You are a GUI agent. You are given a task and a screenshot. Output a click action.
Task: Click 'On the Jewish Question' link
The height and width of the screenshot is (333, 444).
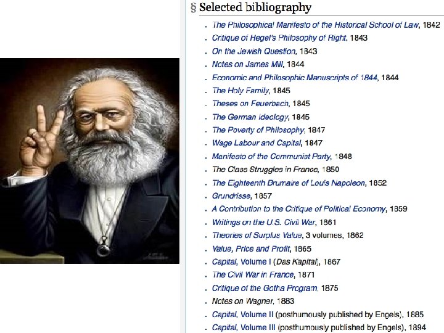tap(253, 51)
